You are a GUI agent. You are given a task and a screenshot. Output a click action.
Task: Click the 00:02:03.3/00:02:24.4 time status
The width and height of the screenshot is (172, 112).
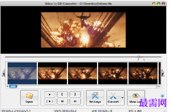pos(16,111)
